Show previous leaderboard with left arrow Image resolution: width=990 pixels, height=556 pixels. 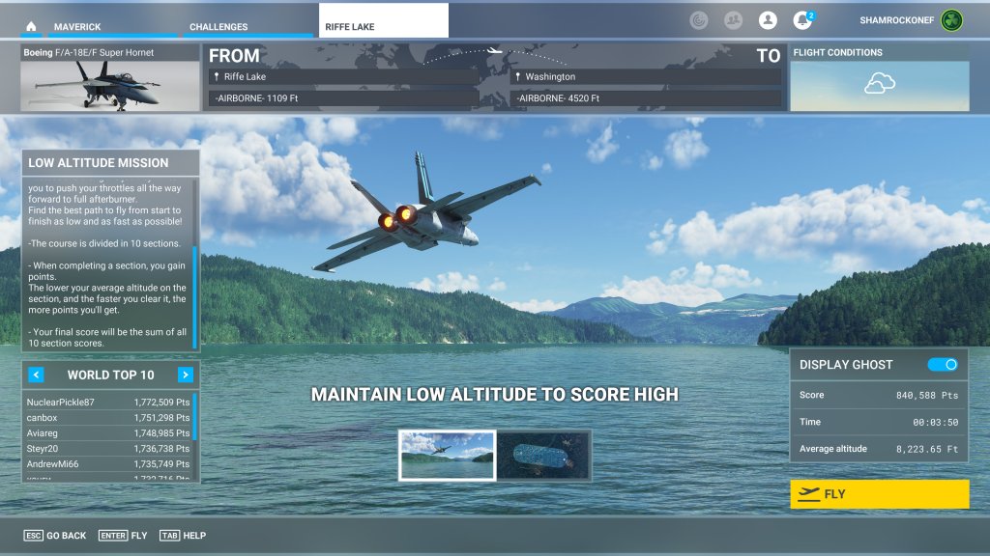36,375
